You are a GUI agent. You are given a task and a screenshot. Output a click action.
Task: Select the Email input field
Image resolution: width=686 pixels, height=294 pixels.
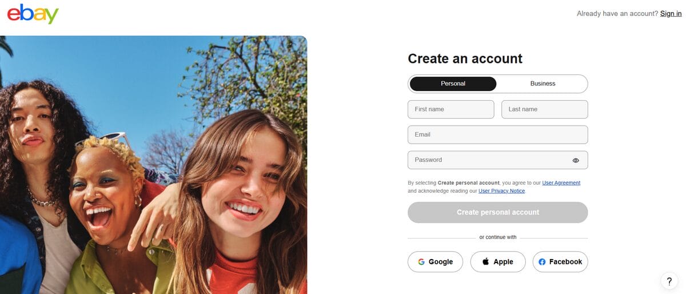point(497,135)
